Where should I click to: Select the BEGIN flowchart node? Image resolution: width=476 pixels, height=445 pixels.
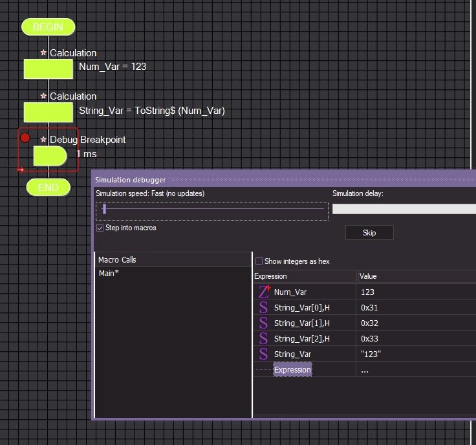49,27
